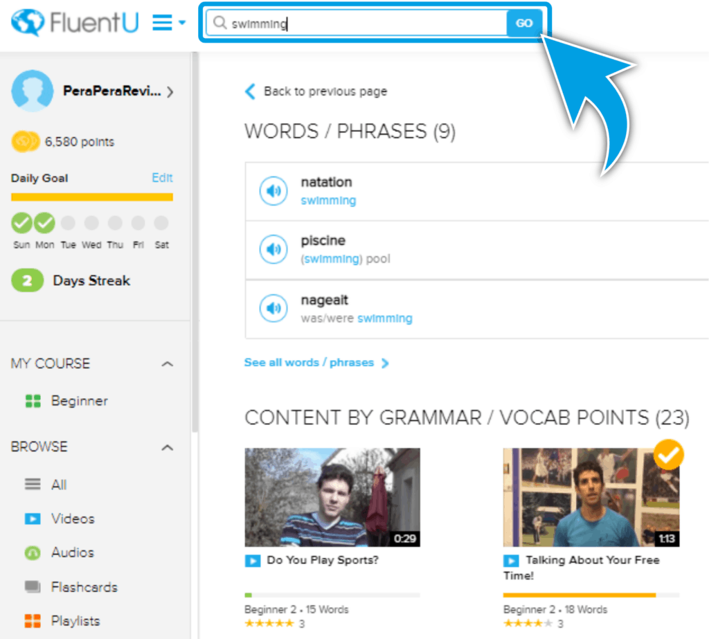Viewport: 709px width, 639px height.
Task: Click progress bar under Do You Play Sports
Action: pos(332,595)
